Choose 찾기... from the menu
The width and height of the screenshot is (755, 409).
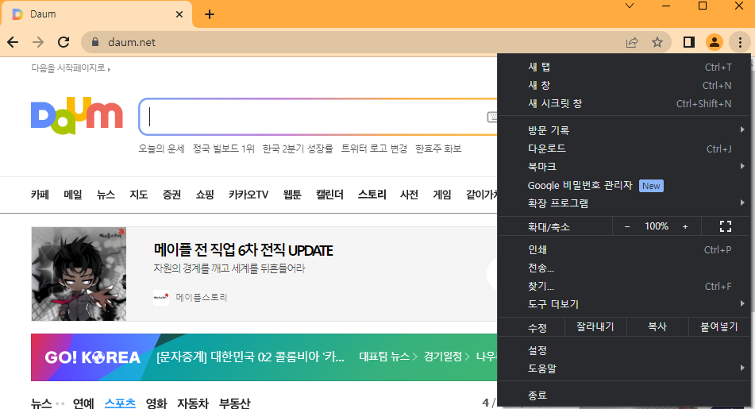624,286
